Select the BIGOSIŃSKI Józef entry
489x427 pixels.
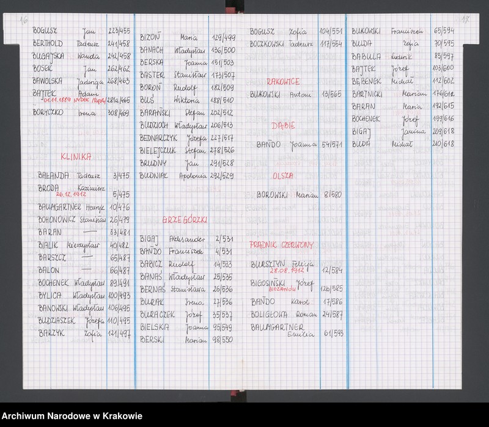coord(296,286)
